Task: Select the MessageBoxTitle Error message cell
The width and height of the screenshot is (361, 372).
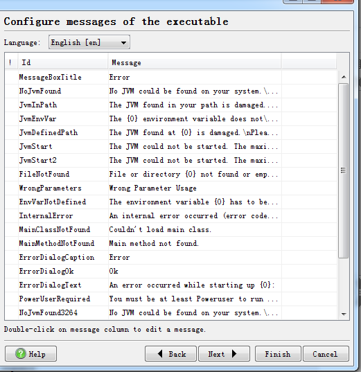Action: (x=195, y=78)
